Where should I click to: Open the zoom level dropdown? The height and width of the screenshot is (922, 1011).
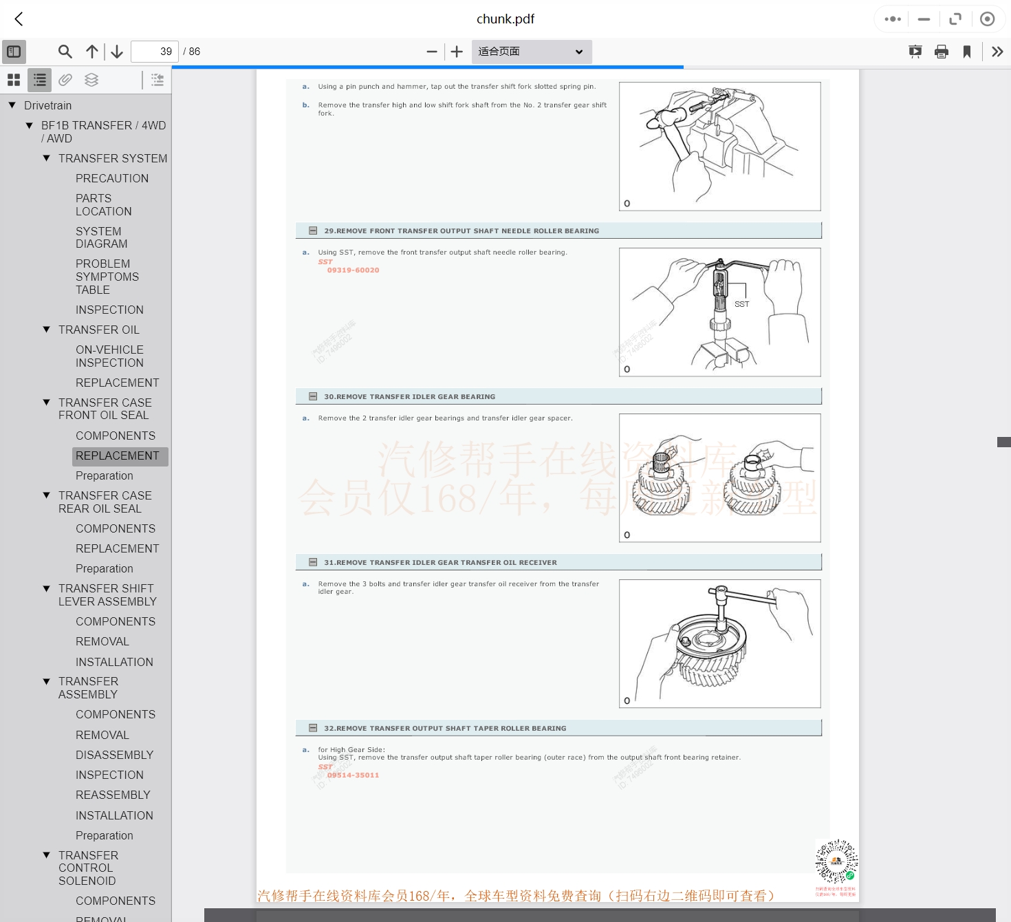tap(531, 52)
